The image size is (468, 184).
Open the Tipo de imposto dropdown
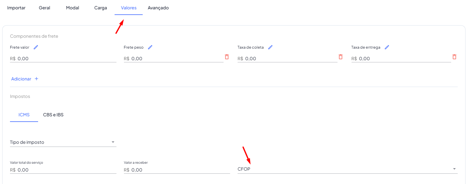point(113,142)
